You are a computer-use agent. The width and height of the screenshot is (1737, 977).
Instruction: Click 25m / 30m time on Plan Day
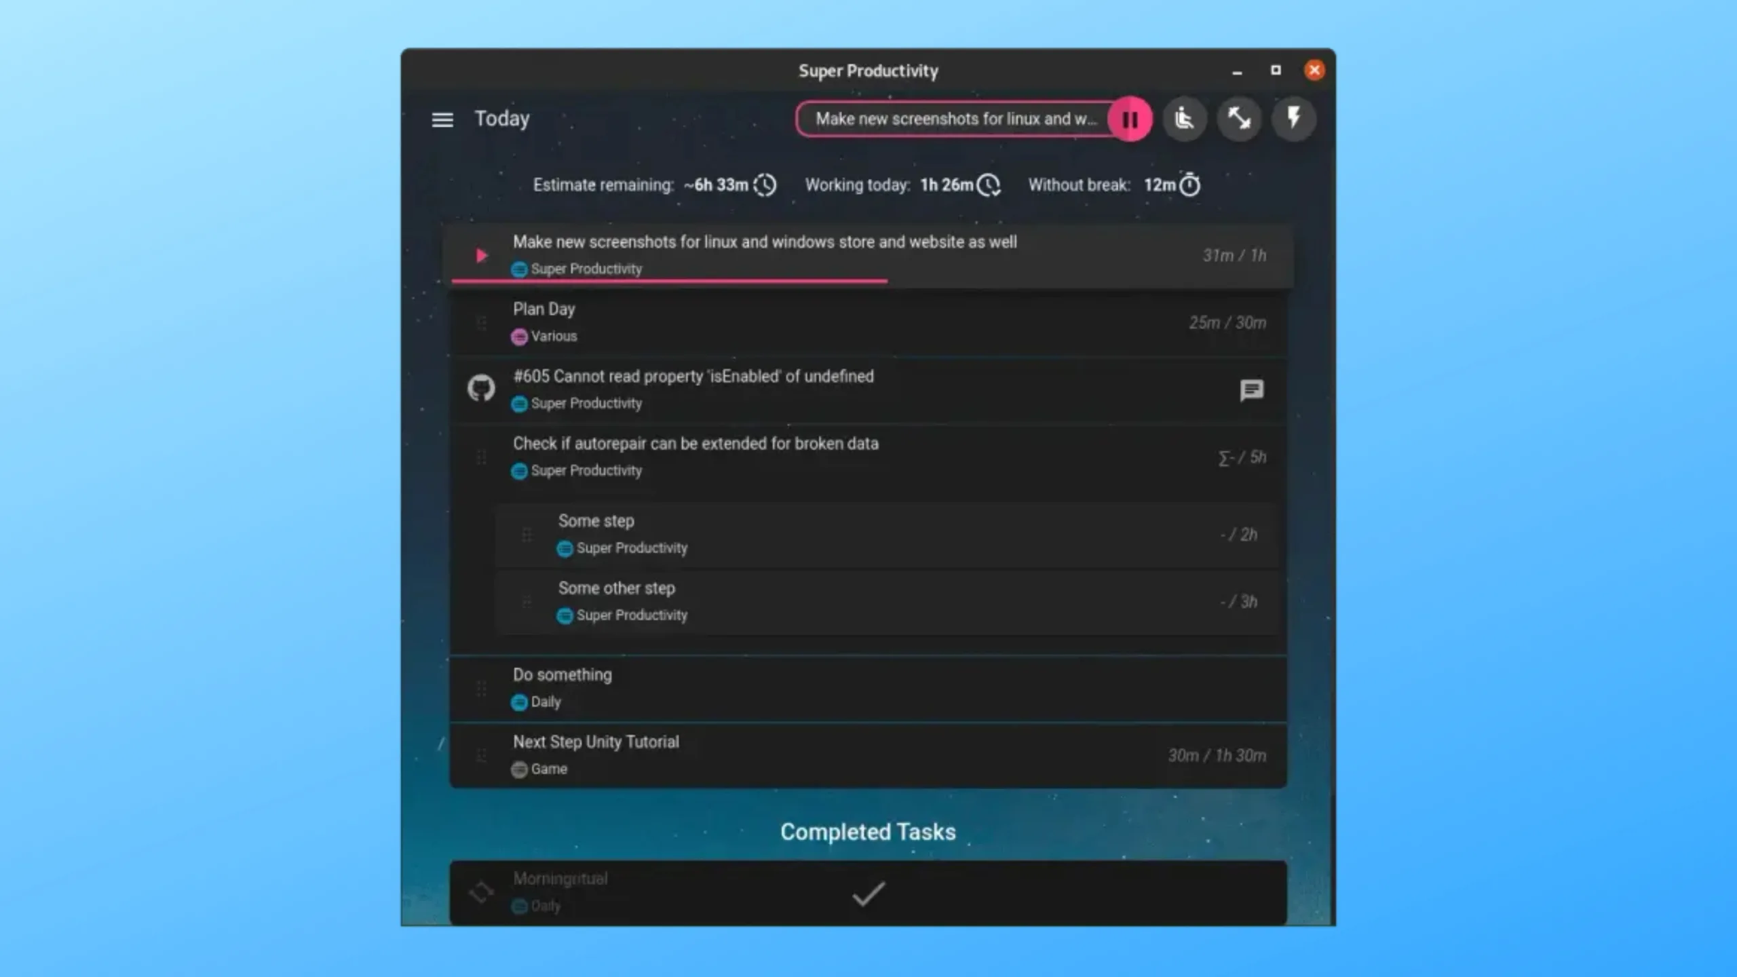[1227, 323]
